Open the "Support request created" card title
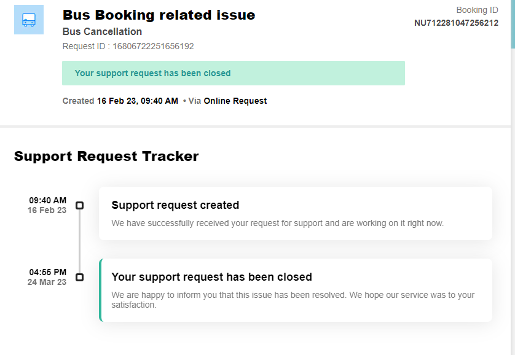The image size is (515, 355). [175, 205]
